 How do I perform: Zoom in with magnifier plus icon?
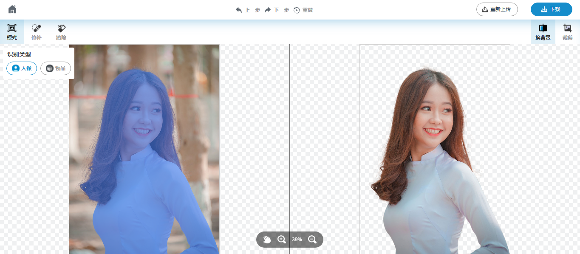(281, 240)
